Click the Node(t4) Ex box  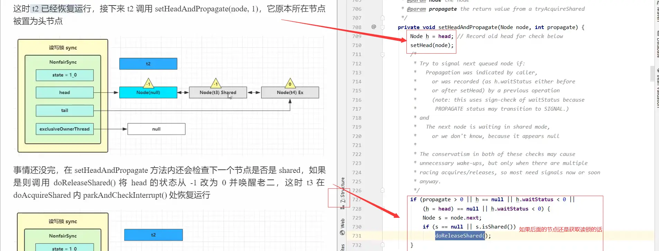pyautogui.click(x=290, y=92)
